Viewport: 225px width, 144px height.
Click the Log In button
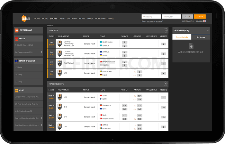(187, 17)
